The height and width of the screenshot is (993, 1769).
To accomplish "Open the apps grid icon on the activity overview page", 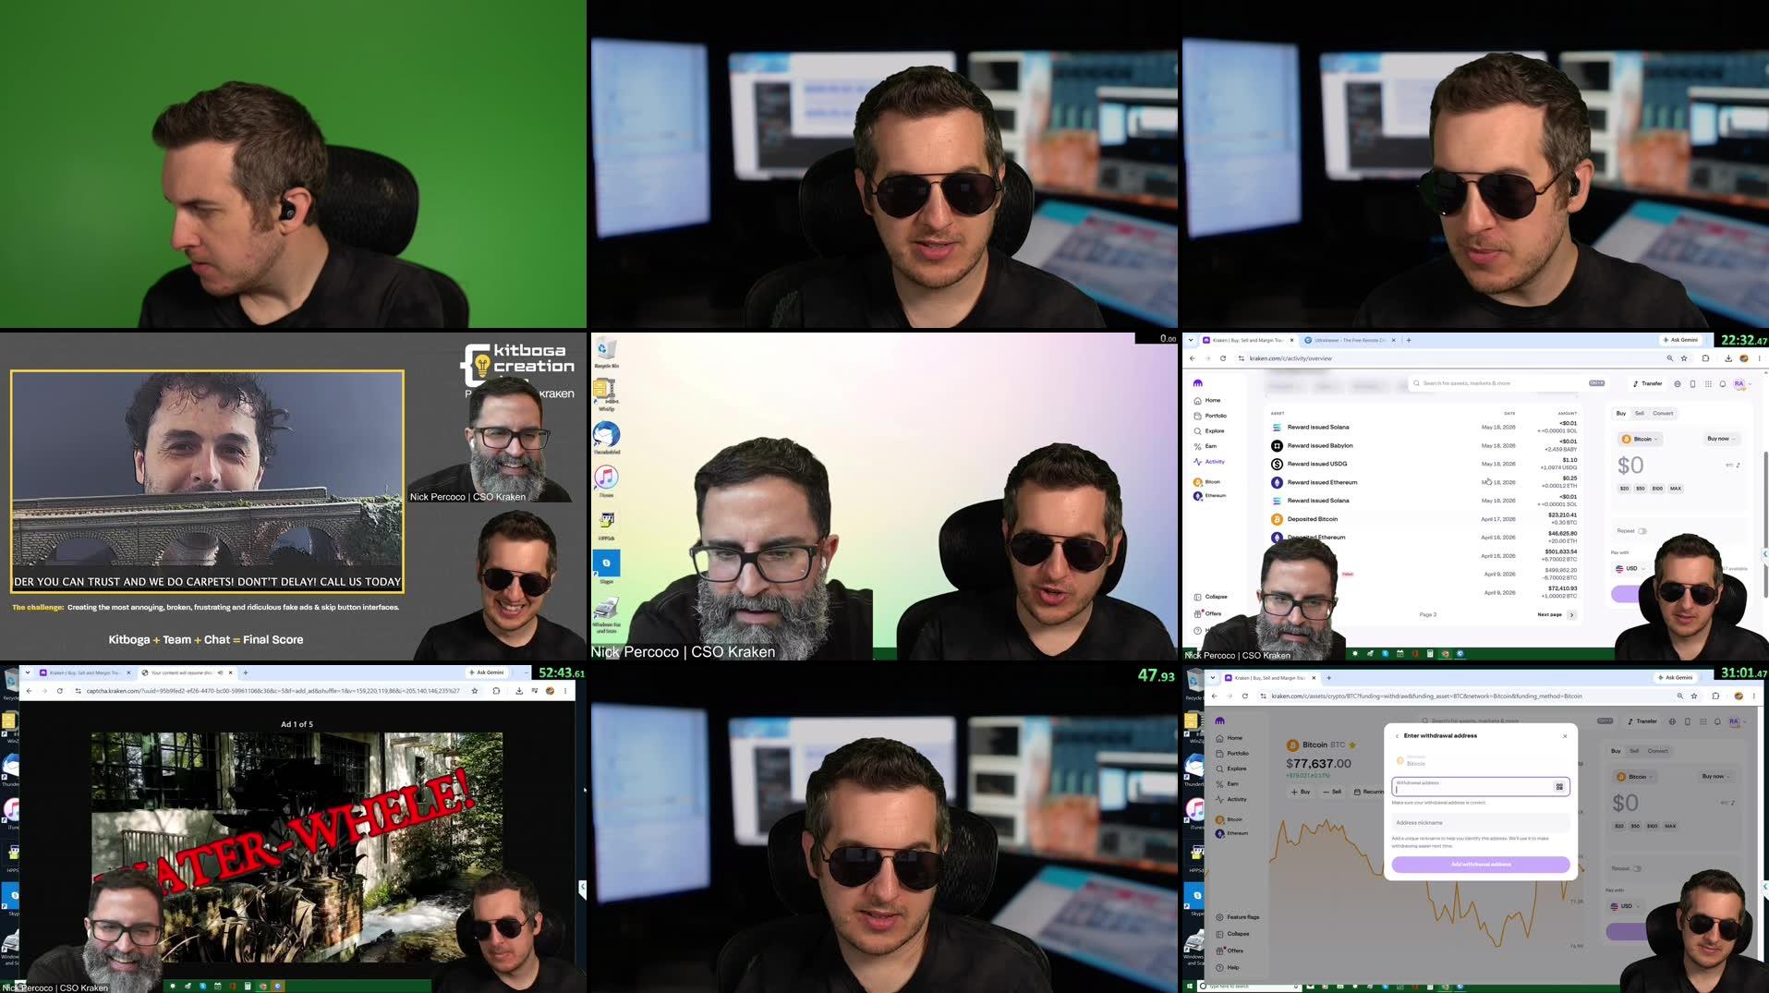I will click(1708, 383).
